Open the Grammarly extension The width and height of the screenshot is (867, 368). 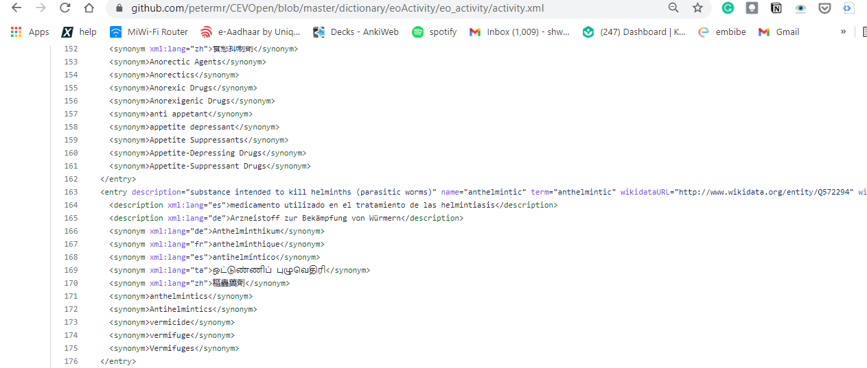pos(728,8)
